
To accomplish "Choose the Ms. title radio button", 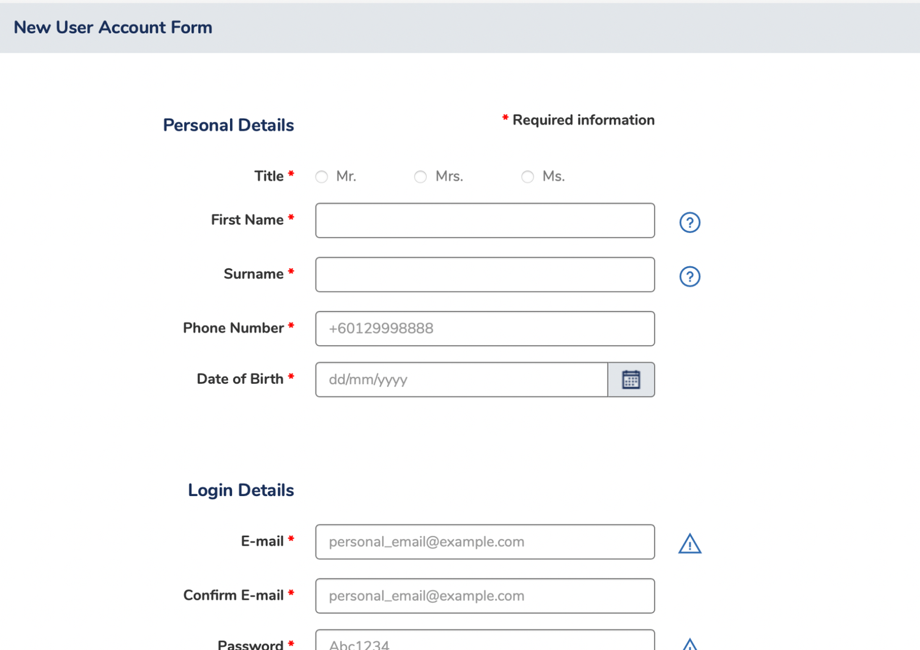I will pos(527,177).
